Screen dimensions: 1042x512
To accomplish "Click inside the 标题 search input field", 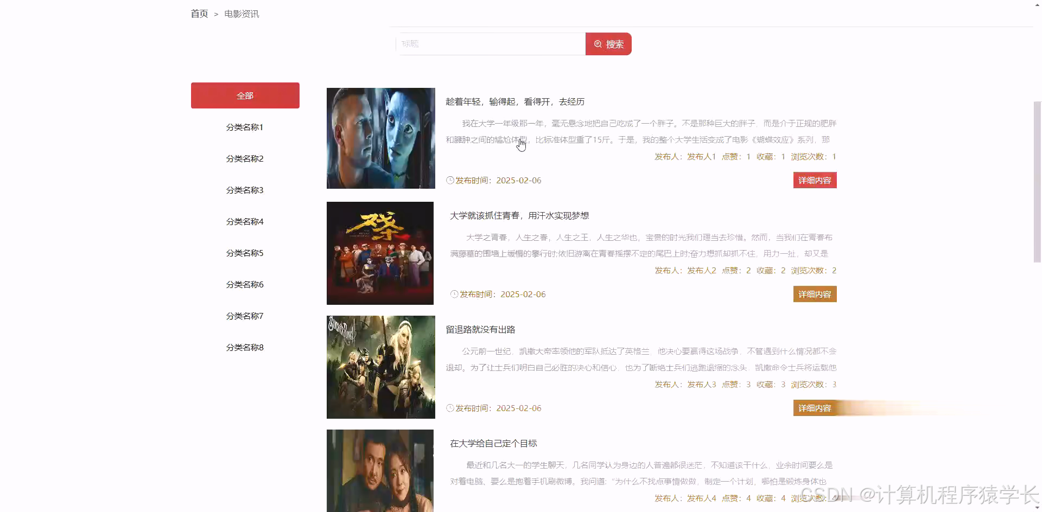I will 488,44.
